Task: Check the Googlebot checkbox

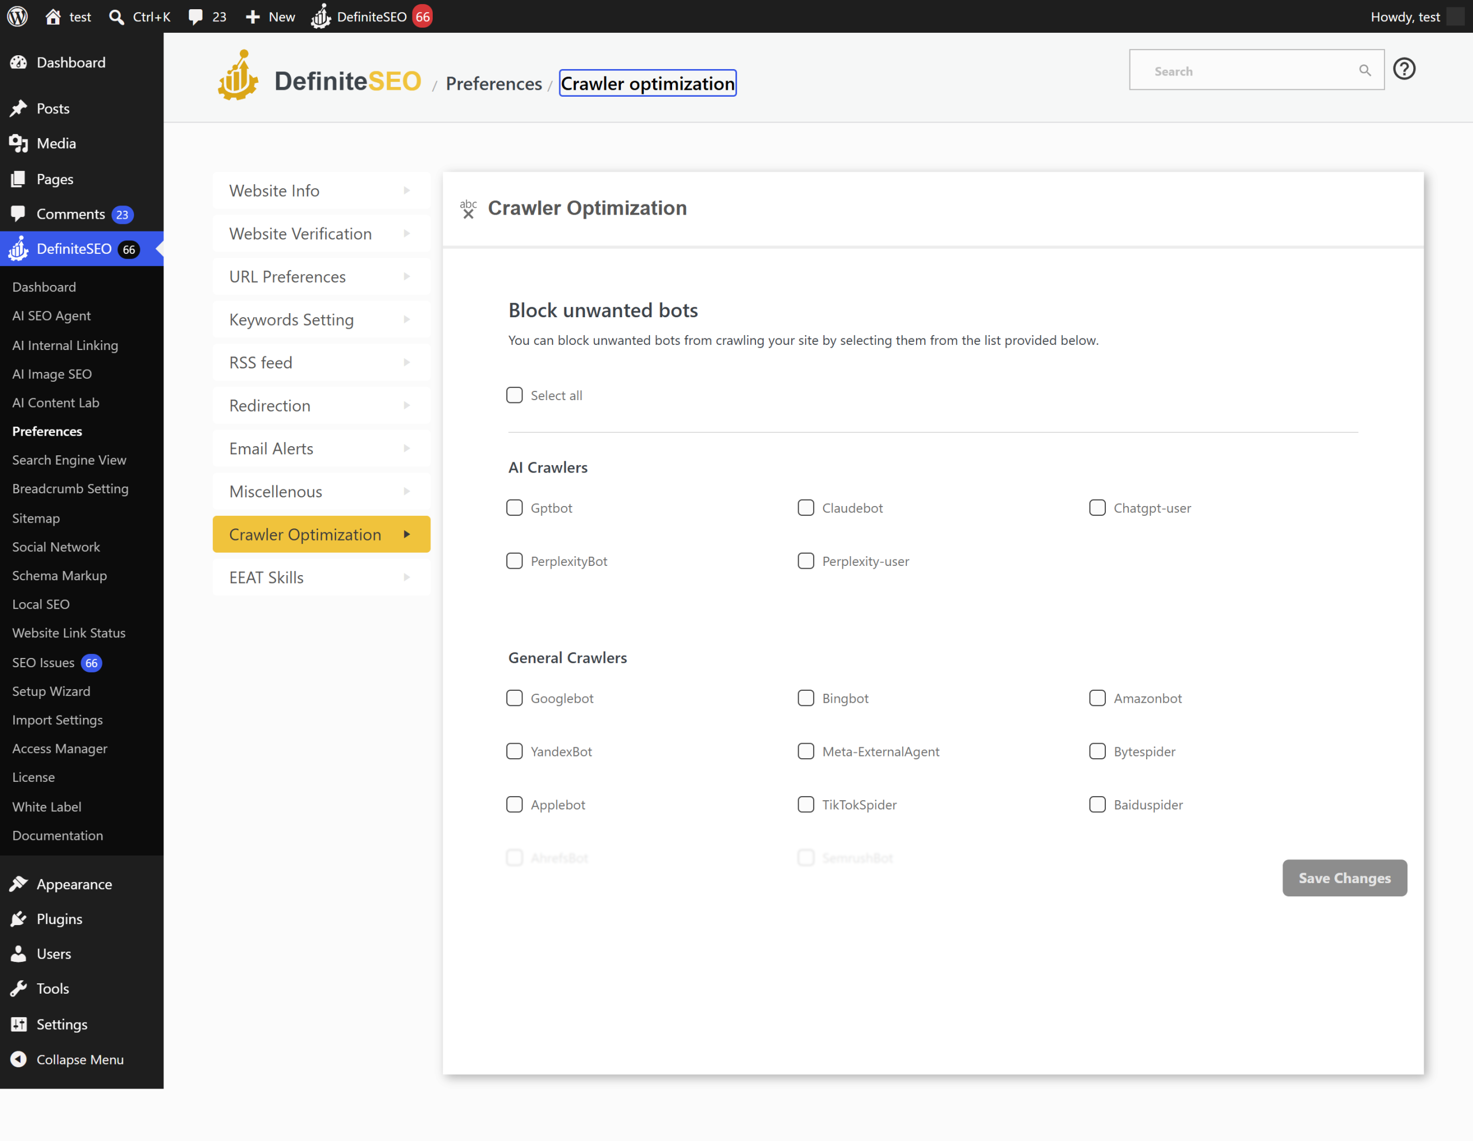Action: 514,698
